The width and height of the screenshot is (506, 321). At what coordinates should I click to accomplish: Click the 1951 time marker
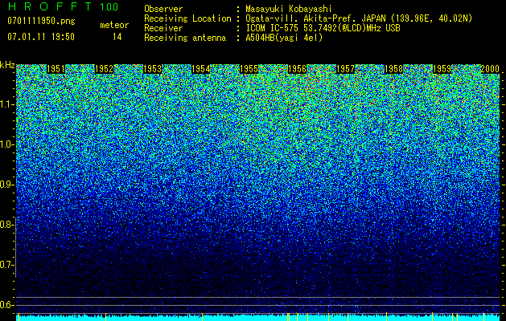point(56,69)
